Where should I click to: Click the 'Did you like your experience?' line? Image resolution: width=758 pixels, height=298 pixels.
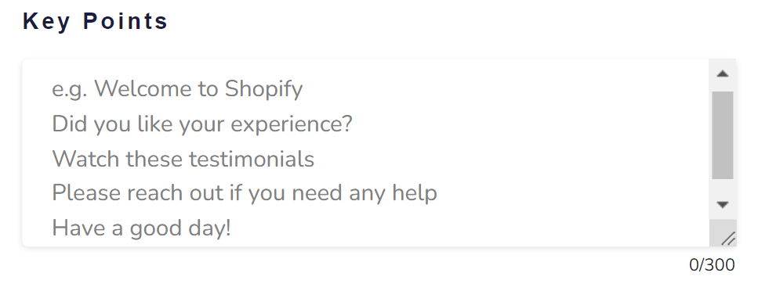point(202,124)
